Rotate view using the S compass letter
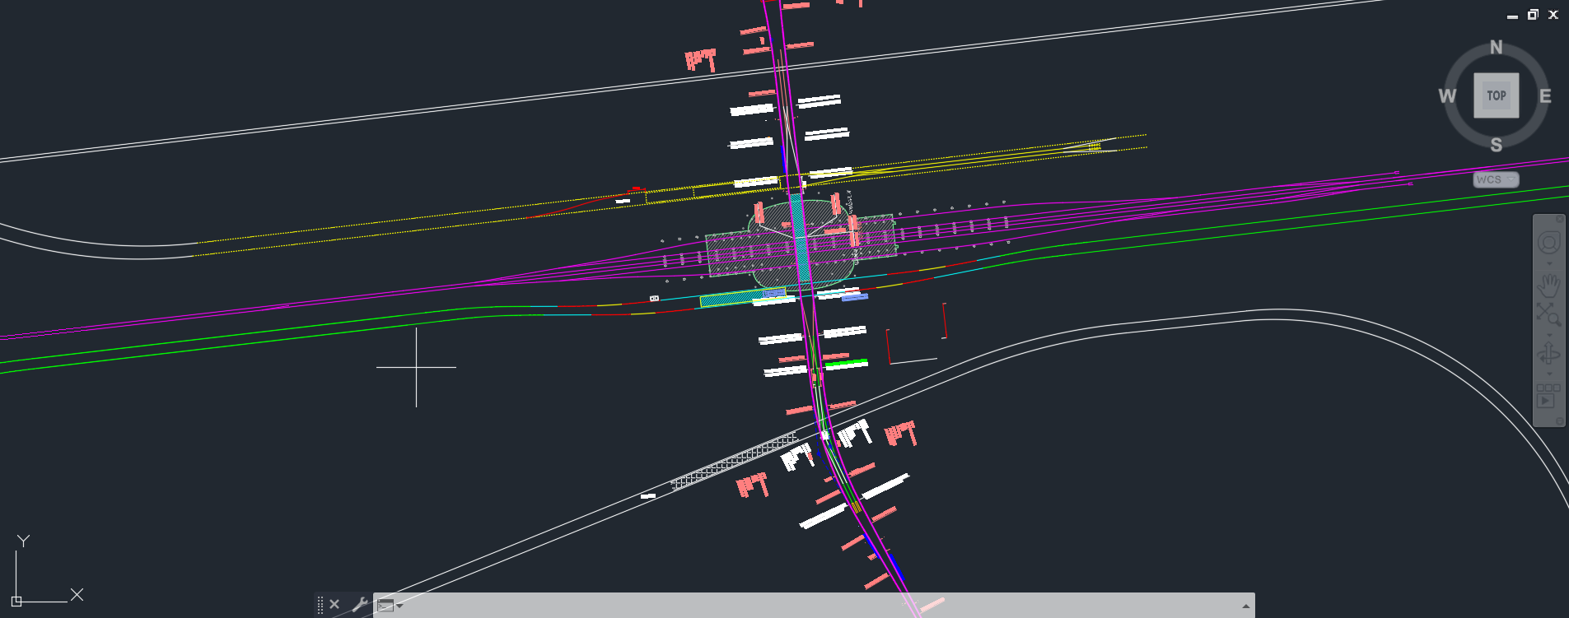This screenshot has height=618, width=1569. click(1496, 146)
